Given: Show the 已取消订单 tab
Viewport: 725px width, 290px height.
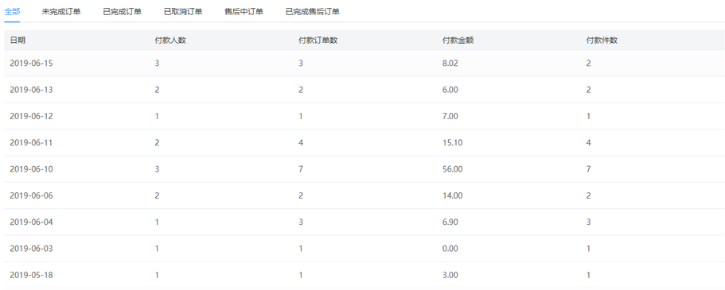Looking at the screenshot, I should point(183,12).
